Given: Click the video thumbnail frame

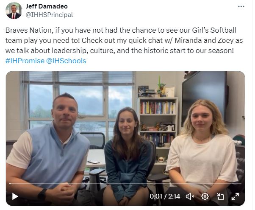Looking at the screenshot, I should tap(125, 138).
